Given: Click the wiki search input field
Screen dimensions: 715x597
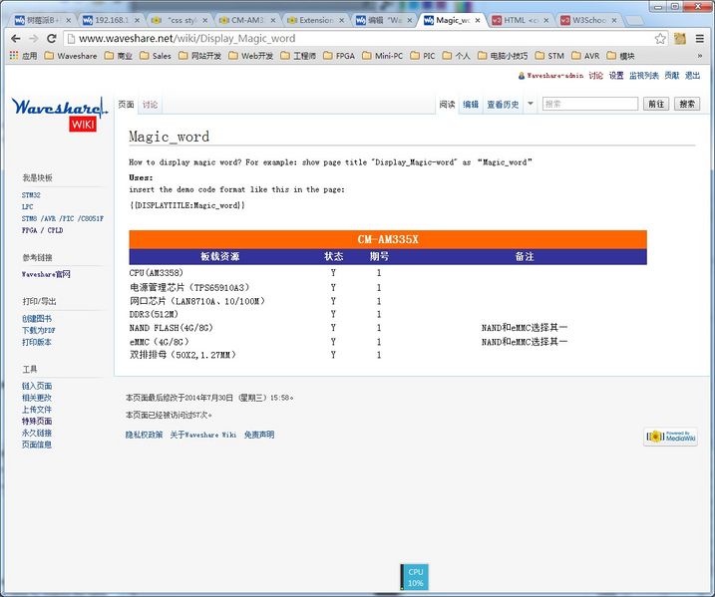Looking at the screenshot, I should tap(590, 104).
